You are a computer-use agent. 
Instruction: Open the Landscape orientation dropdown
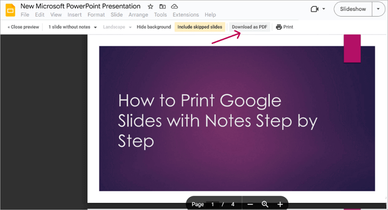(117, 27)
